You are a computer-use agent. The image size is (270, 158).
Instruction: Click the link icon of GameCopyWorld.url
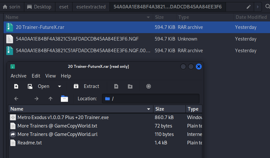[x=13, y=134]
